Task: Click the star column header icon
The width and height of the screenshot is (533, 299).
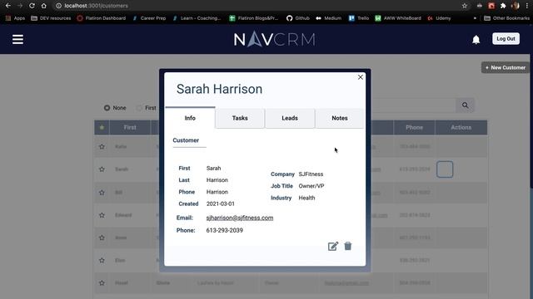Action: (102, 127)
